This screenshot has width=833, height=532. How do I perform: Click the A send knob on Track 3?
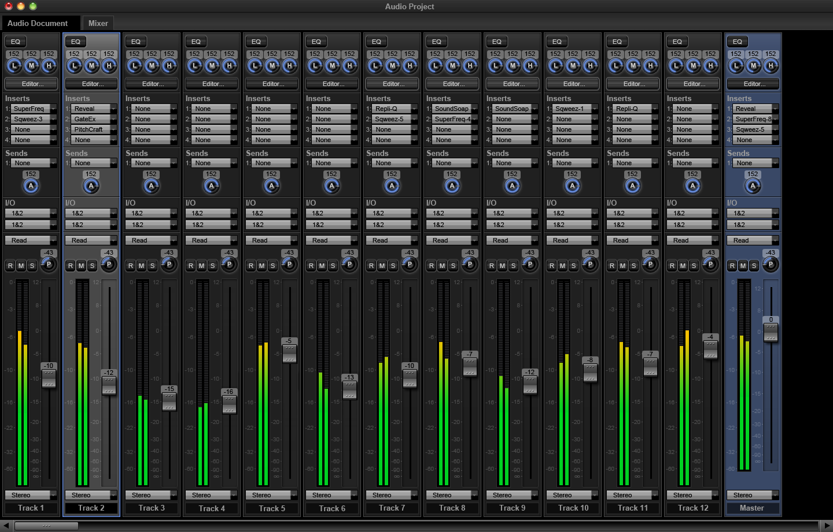click(152, 185)
